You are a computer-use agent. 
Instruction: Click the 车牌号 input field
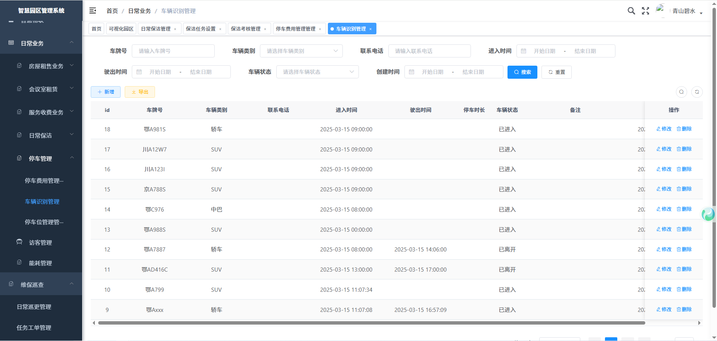point(173,51)
